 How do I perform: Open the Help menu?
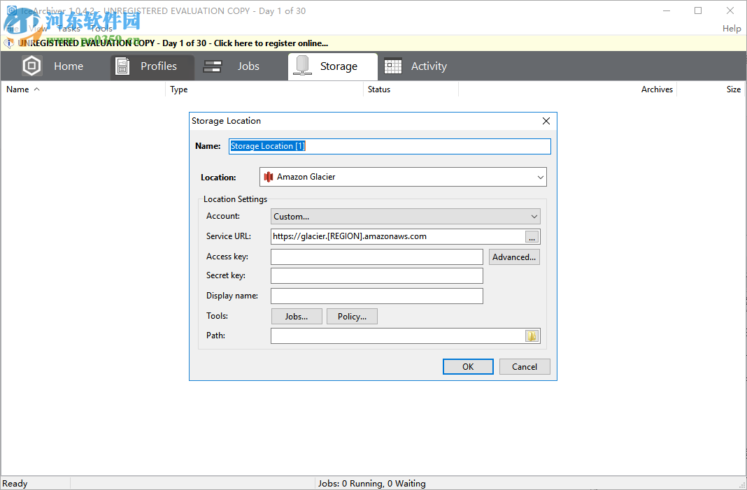[732, 29]
